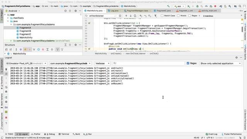Click the logcat search input field
247x139 pixels.
click(149, 63)
